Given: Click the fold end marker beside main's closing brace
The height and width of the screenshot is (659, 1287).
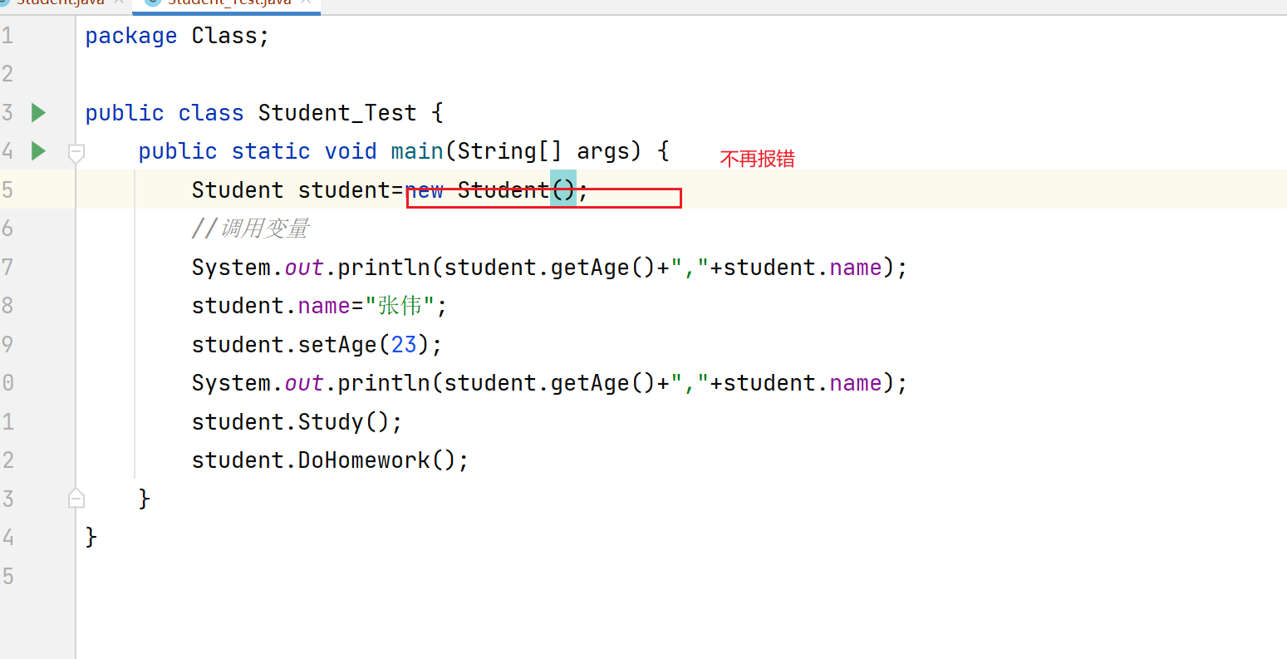Looking at the screenshot, I should point(76,498).
